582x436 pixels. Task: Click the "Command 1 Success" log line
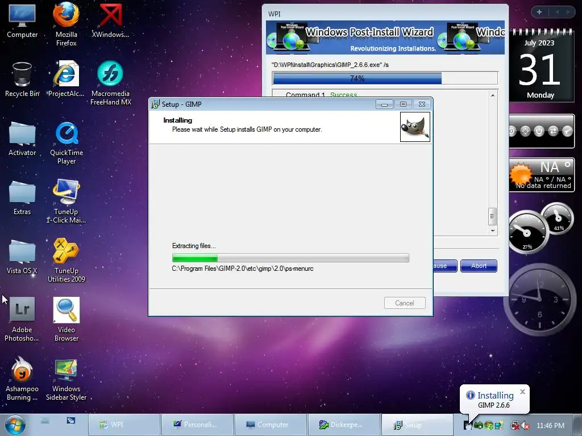(x=322, y=95)
